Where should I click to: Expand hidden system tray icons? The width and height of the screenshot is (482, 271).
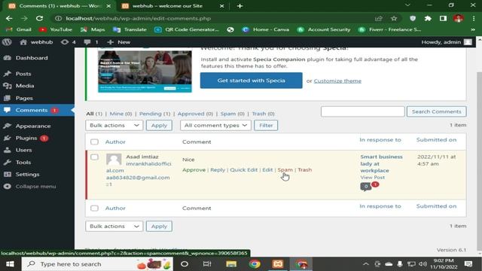click(365, 264)
